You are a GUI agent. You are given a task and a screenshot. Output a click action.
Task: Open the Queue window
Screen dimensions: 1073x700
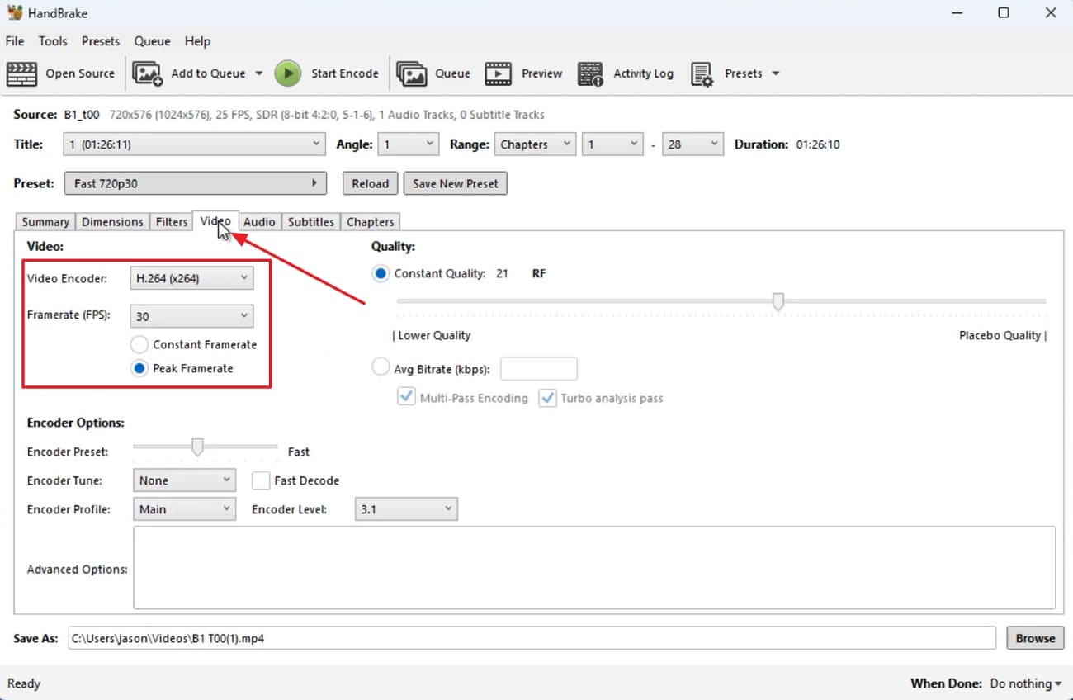(433, 73)
